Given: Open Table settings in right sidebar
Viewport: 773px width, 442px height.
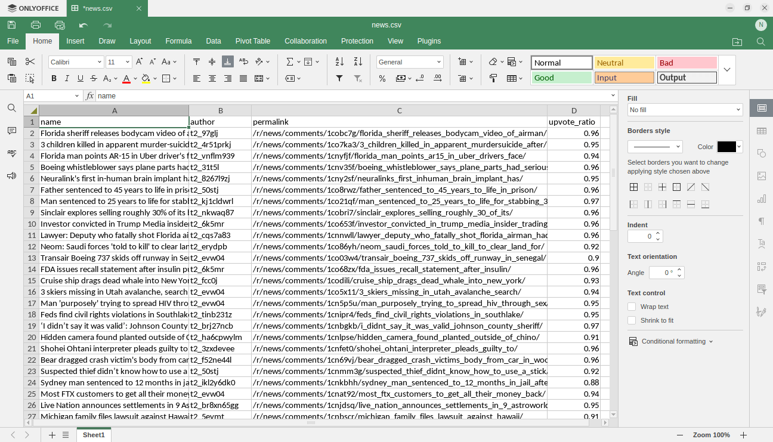Looking at the screenshot, I should pyautogui.click(x=762, y=131).
